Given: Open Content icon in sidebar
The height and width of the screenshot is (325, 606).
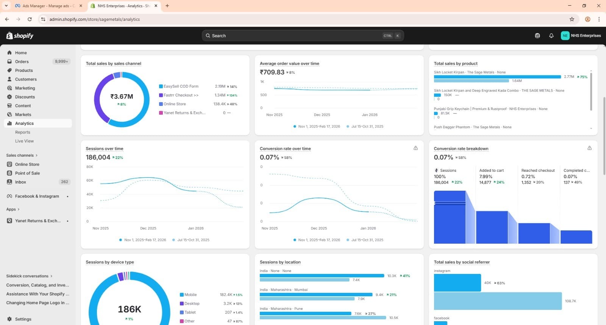Looking at the screenshot, I should coord(9,106).
